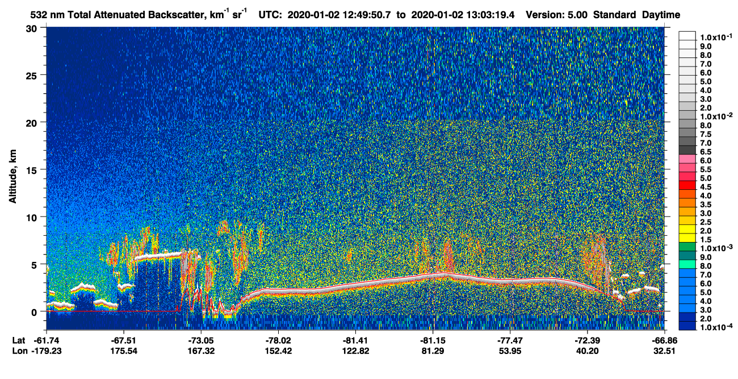
Task: Click latitude value '-61.74'
Action: coord(47,340)
